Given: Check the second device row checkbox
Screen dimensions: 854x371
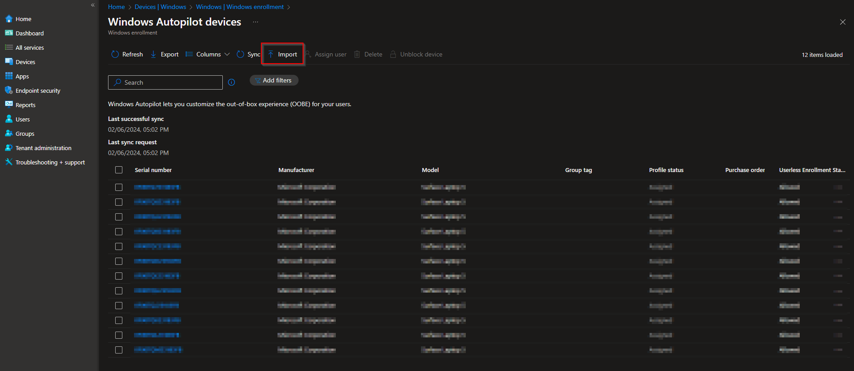Looking at the screenshot, I should (x=119, y=202).
